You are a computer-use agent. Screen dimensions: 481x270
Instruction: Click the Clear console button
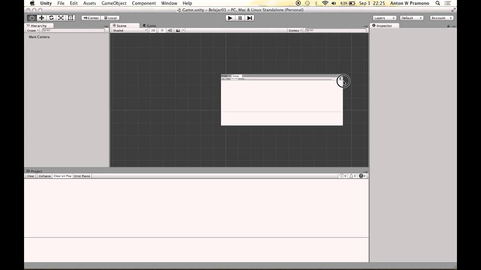pyautogui.click(x=31, y=176)
